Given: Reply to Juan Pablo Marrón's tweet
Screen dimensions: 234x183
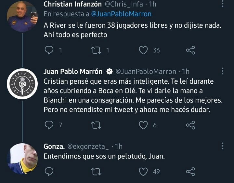Looking at the screenshot, I should [49, 125].
